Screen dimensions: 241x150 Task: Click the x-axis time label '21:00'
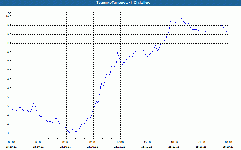(x=202, y=142)
